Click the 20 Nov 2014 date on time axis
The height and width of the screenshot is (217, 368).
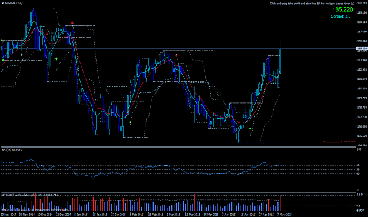coord(8,215)
